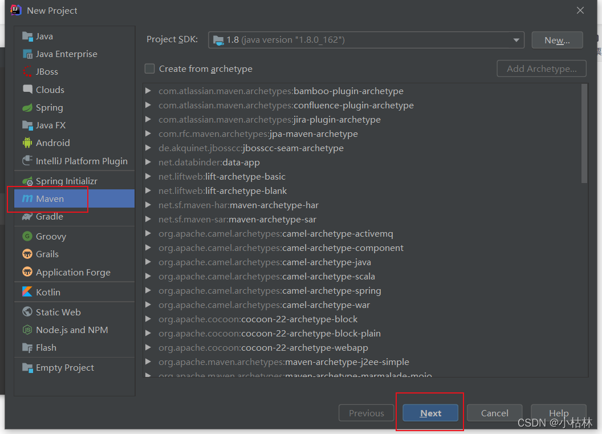Click the Cancel button
Screen dimensions: 602x434
pyautogui.click(x=494, y=413)
